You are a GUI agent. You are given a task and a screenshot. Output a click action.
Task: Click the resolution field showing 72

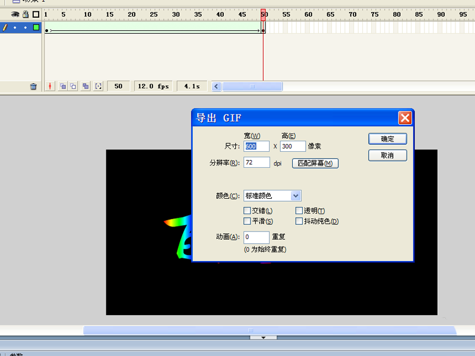pyautogui.click(x=256, y=162)
